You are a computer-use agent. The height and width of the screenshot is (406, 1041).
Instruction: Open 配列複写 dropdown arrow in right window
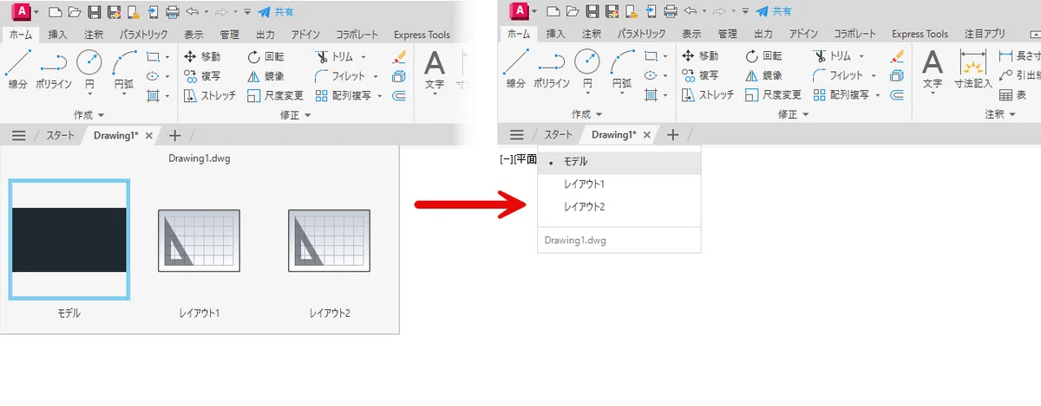(x=877, y=96)
